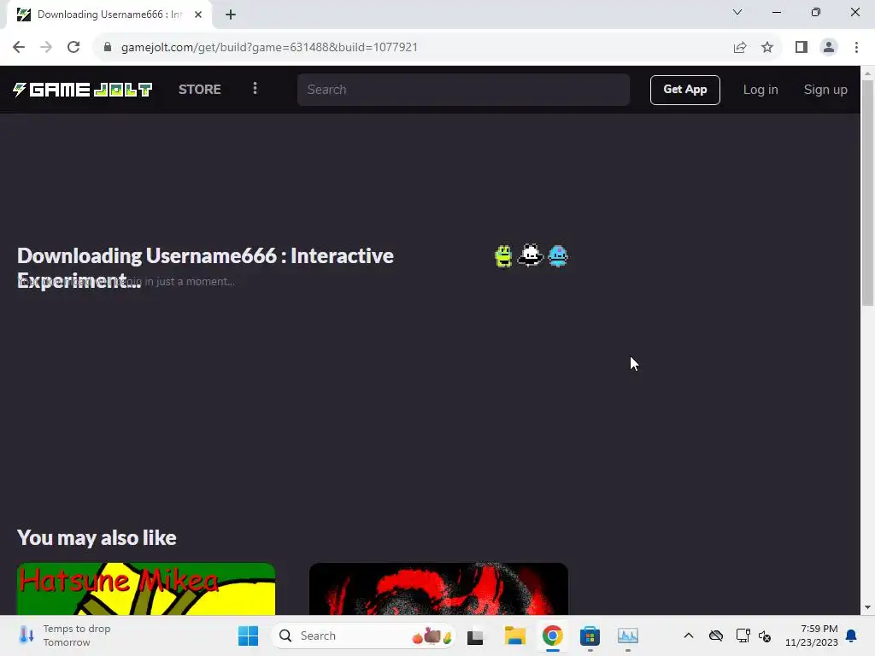The image size is (875, 656).
Task: Click the scroll down arrow of the page
Action: [867, 607]
